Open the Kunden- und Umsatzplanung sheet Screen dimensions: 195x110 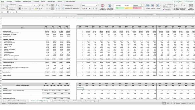[x=61, y=101]
